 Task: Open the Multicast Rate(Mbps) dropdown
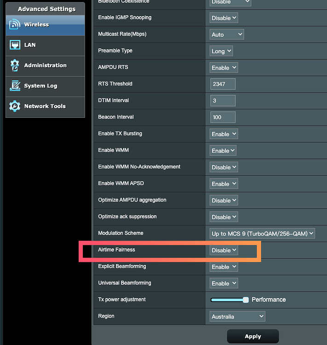(x=227, y=34)
